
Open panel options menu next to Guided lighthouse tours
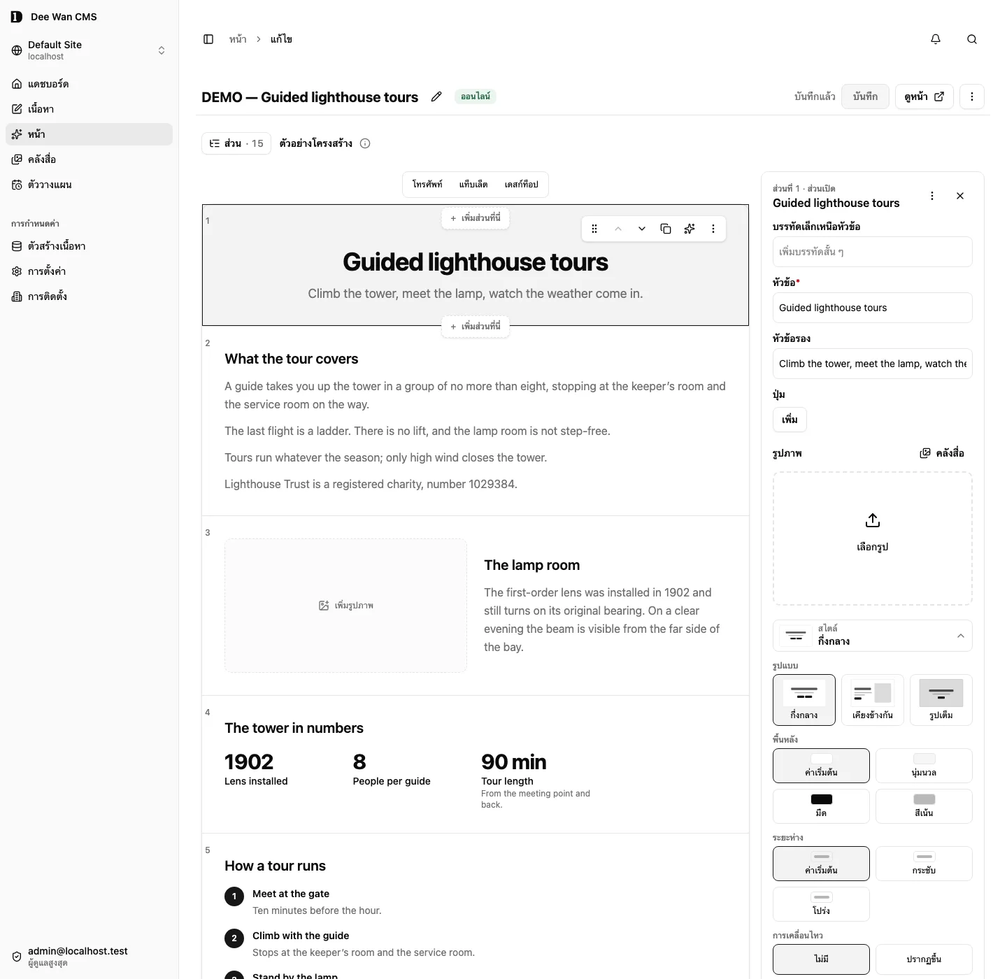click(932, 196)
